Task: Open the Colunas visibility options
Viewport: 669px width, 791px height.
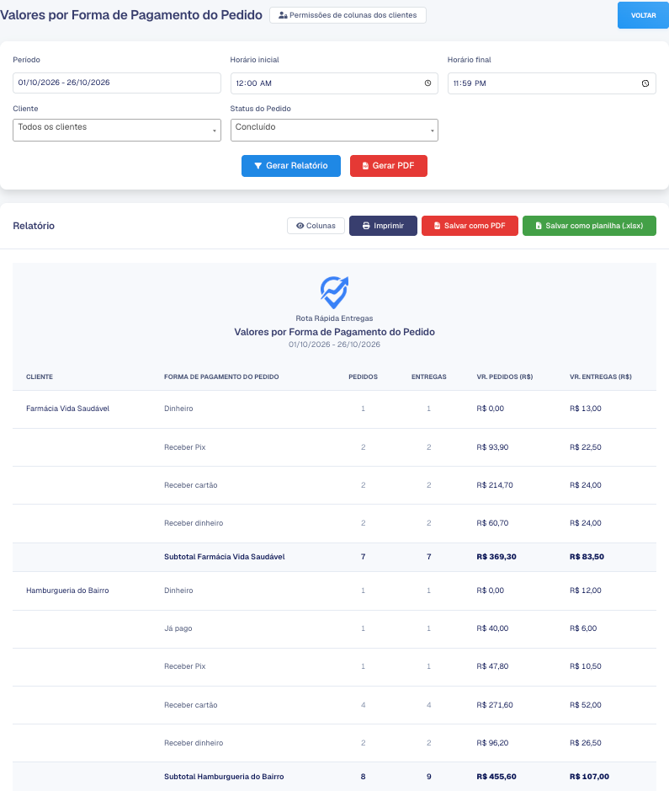Action: 316,226
